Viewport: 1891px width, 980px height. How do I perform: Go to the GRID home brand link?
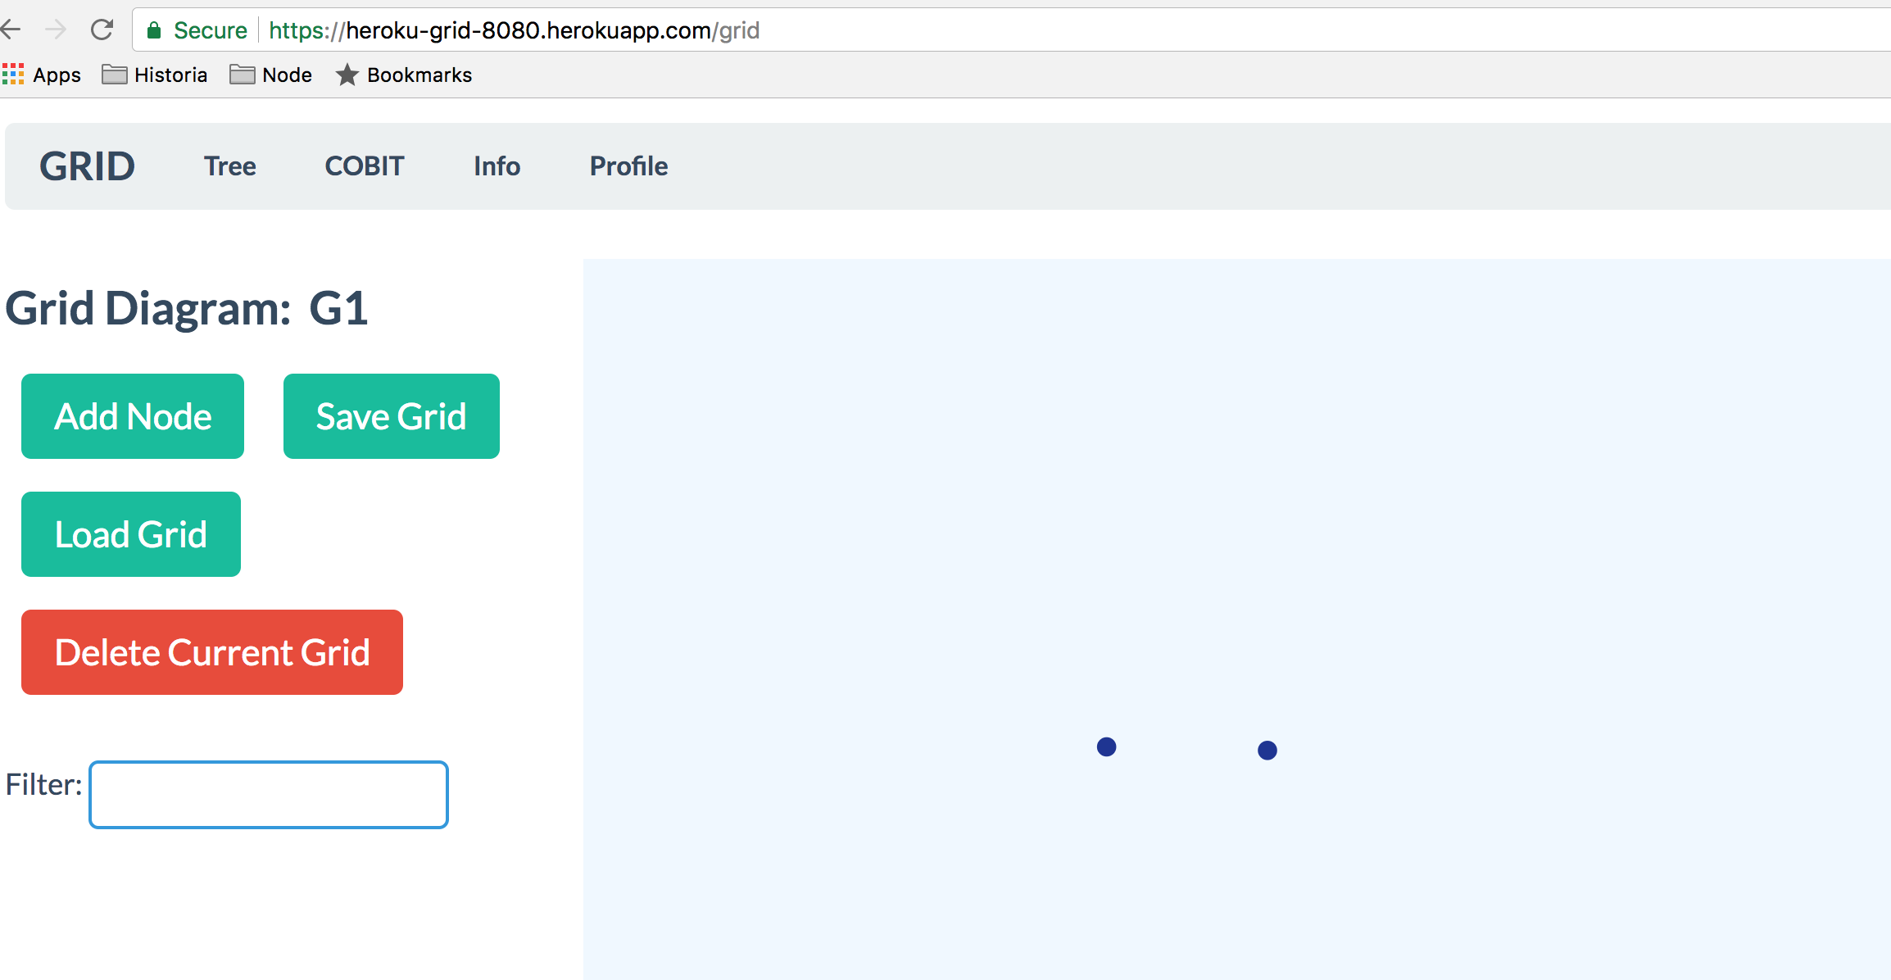point(87,166)
